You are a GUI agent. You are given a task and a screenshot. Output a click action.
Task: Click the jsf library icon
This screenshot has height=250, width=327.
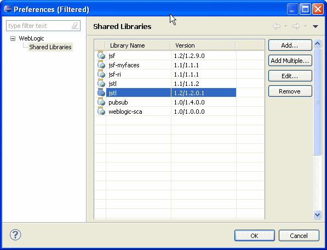(101, 55)
